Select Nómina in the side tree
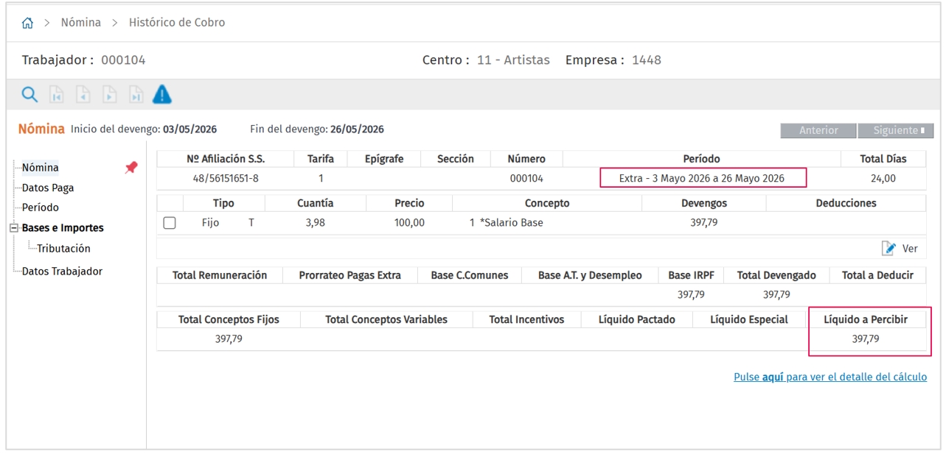 click(41, 168)
